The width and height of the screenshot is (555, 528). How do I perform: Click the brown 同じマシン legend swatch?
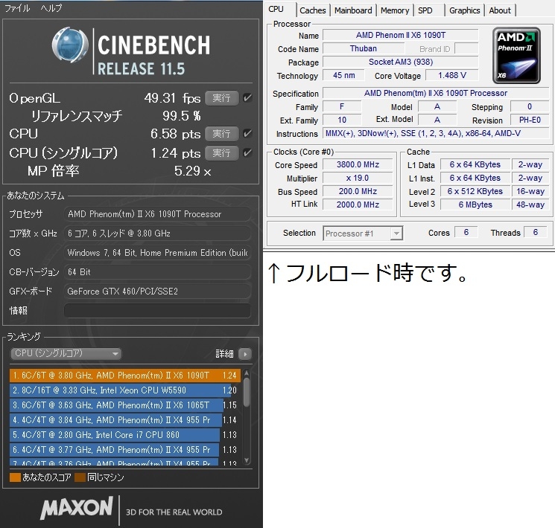(80, 477)
